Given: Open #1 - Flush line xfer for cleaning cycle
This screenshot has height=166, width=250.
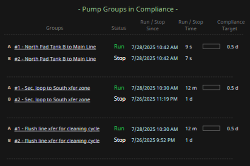Looking at the screenshot, I should [57, 128].
